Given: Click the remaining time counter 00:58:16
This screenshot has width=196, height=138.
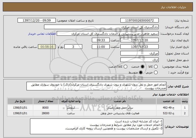Looking at the screenshot, I should coord(47,47).
